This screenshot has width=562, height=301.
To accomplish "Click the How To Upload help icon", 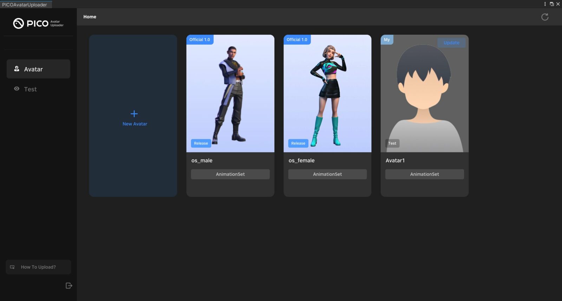I will coord(12,267).
